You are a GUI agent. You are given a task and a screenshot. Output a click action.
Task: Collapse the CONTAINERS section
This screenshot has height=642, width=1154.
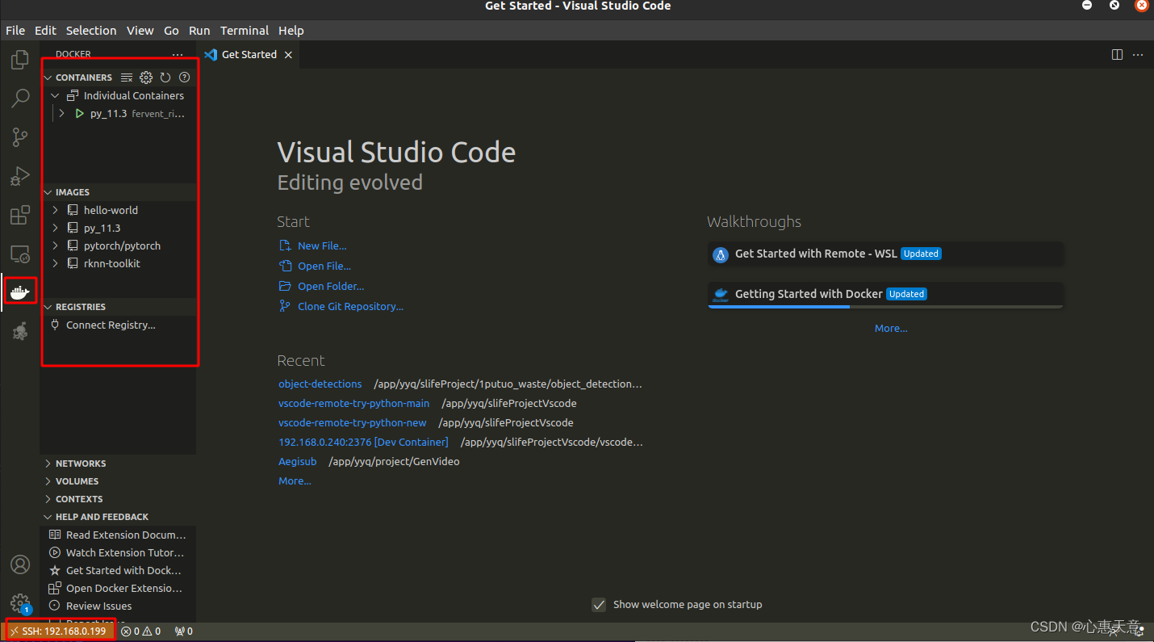click(48, 78)
